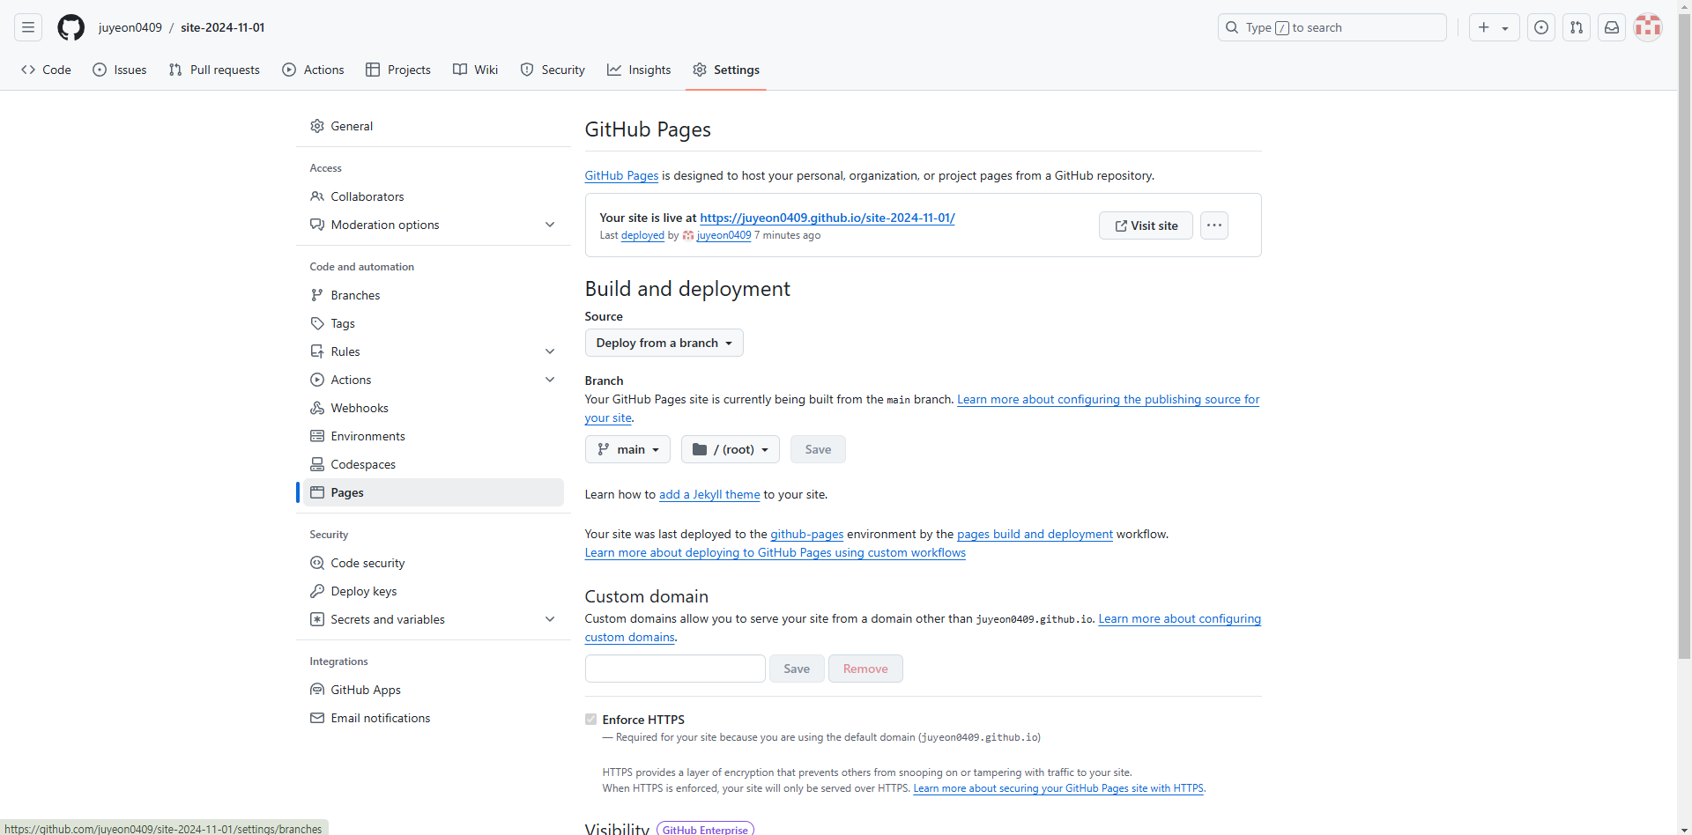Open the Actions repository tab

pos(313,70)
